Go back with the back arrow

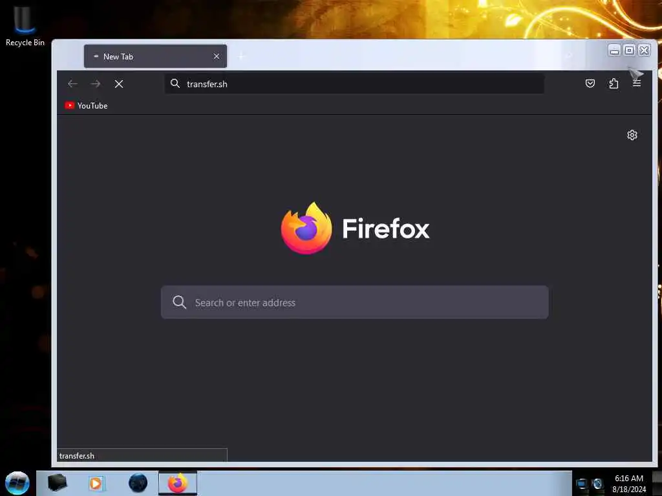pos(72,84)
